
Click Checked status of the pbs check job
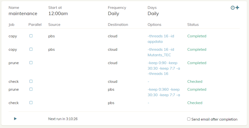tap(195, 103)
